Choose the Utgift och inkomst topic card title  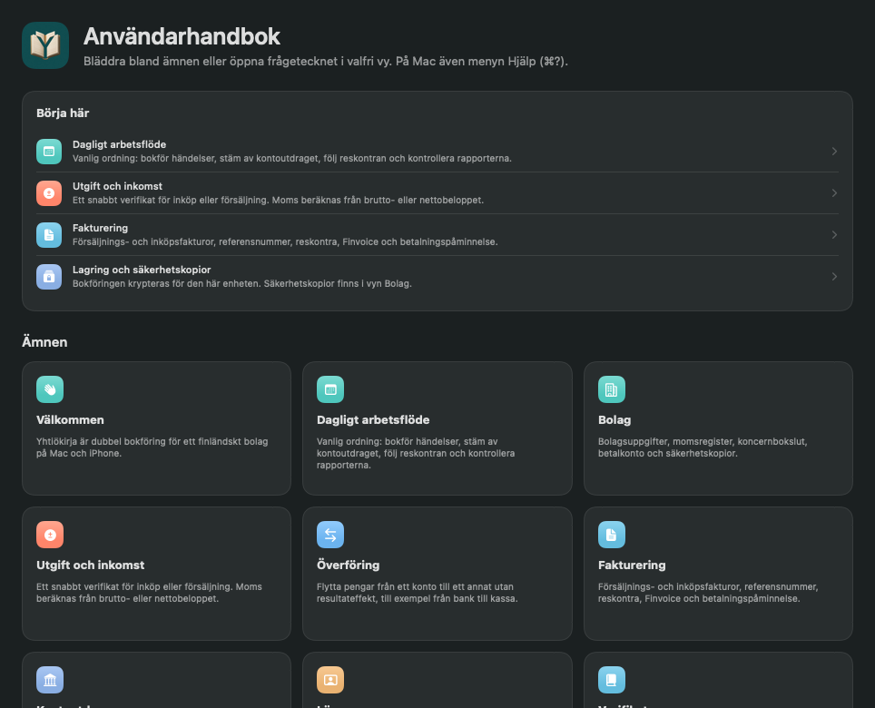tap(91, 565)
